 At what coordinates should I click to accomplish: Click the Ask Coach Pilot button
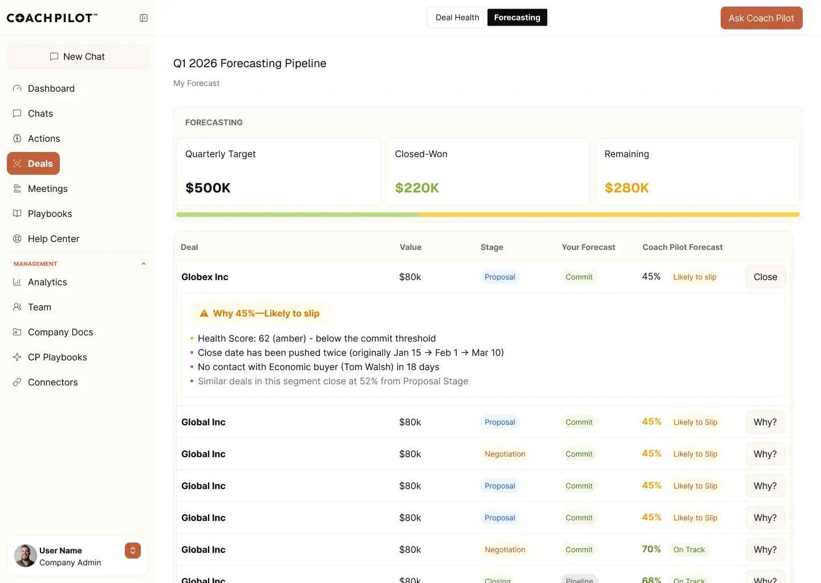(761, 18)
